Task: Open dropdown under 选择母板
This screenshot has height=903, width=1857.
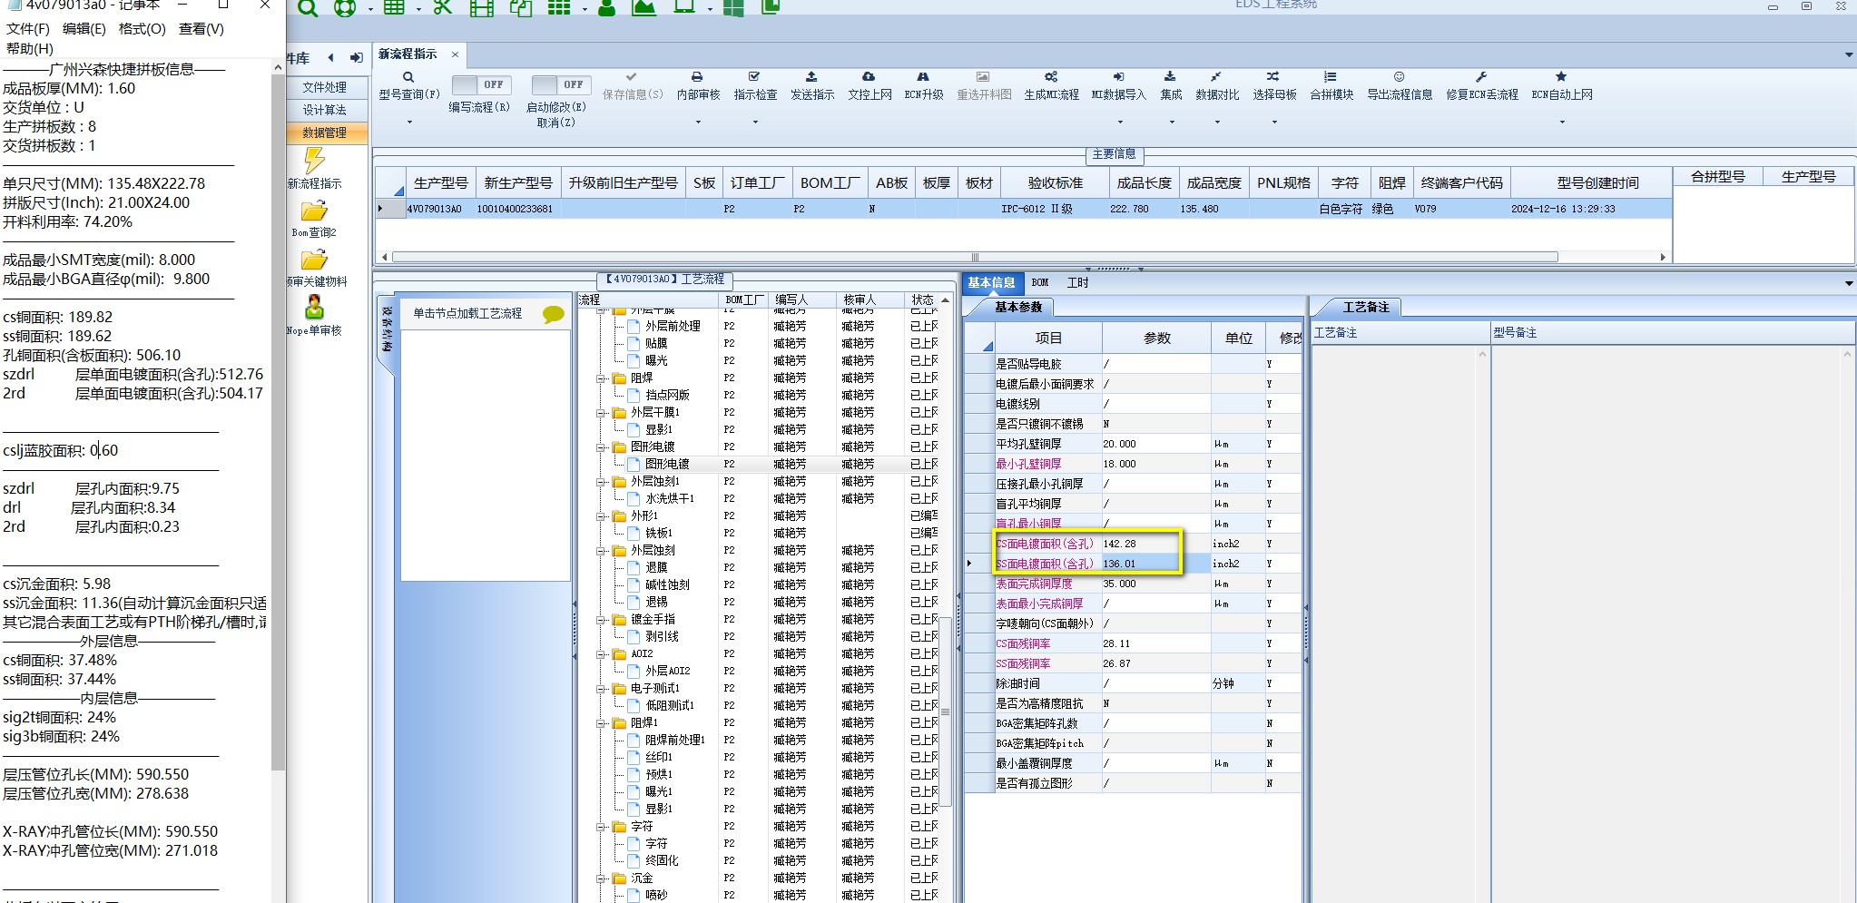Action: click(x=1273, y=122)
